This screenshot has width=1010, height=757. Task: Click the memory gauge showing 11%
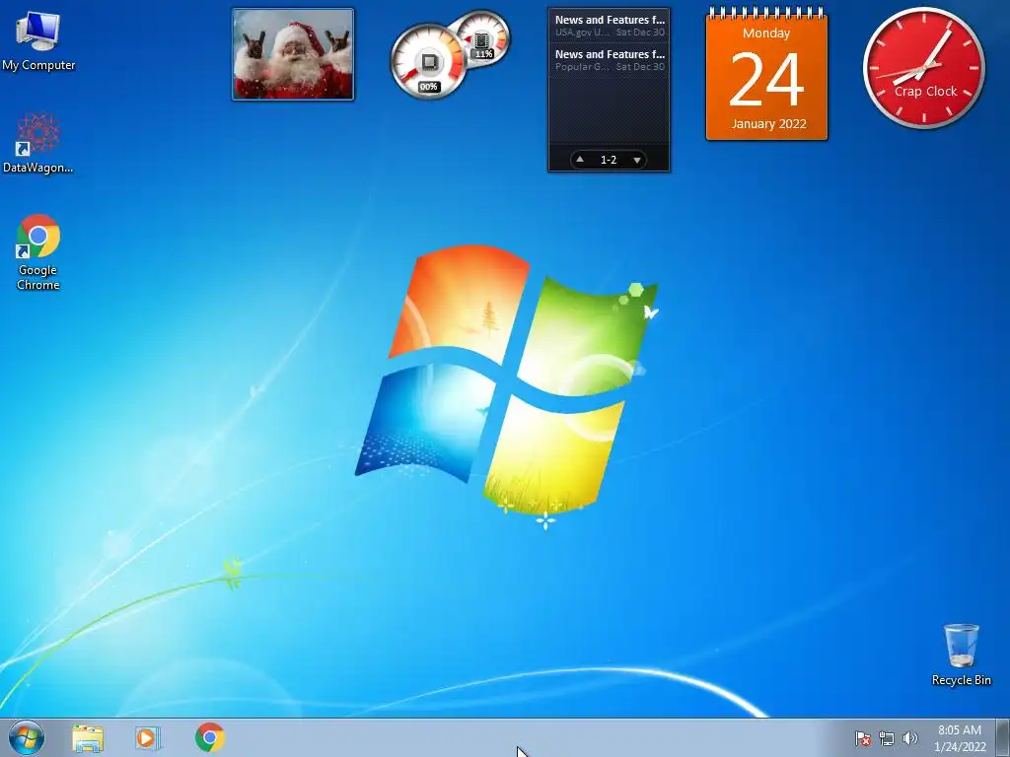point(482,39)
